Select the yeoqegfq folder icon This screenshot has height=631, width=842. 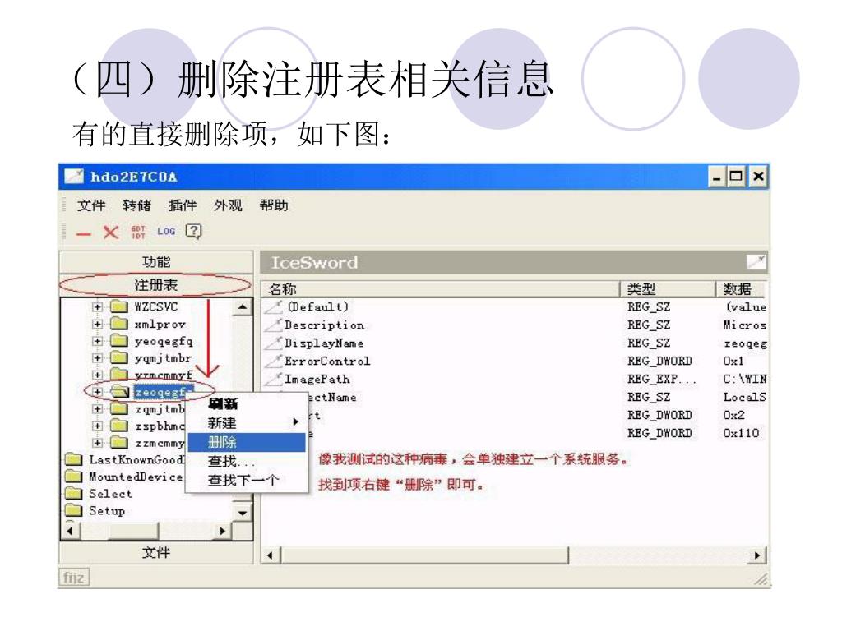click(x=118, y=341)
